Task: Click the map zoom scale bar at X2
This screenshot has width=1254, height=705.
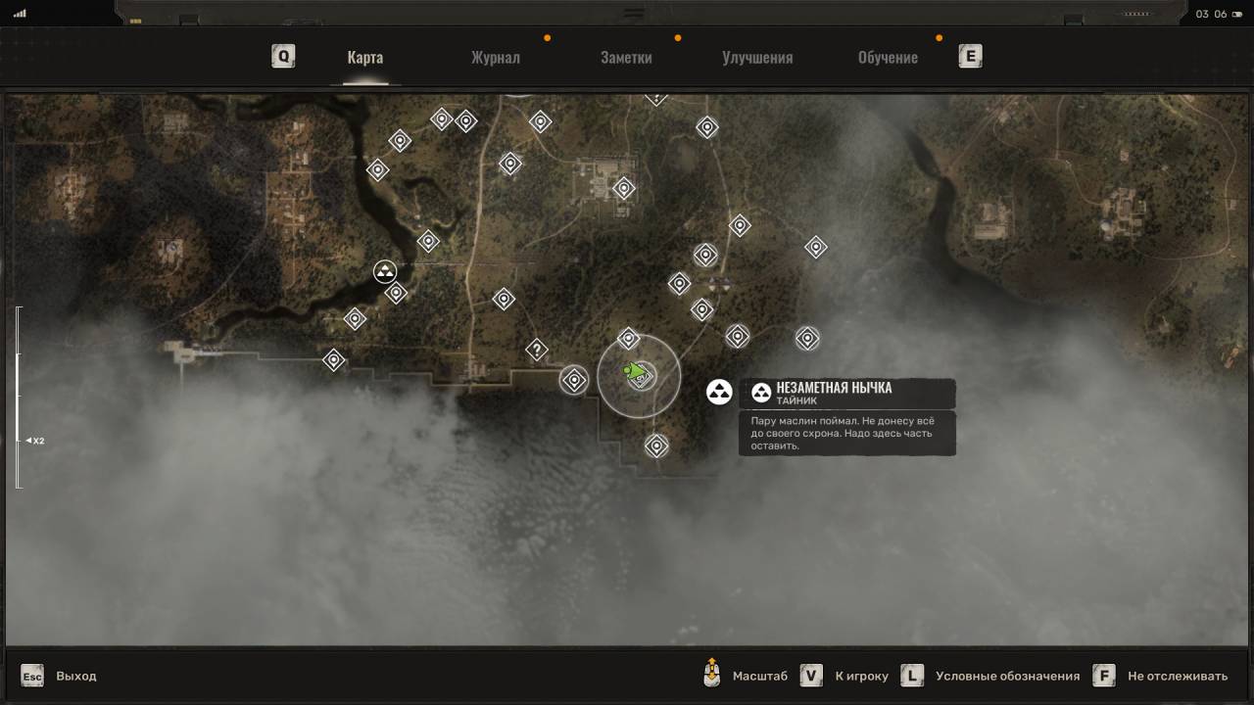Action: [19, 441]
